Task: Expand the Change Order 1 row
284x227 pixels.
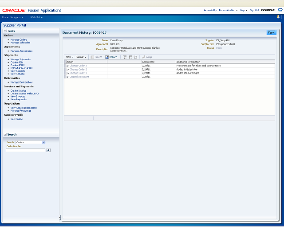Action: coord(67,73)
